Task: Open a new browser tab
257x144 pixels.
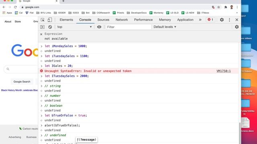Action: coord(63,1)
